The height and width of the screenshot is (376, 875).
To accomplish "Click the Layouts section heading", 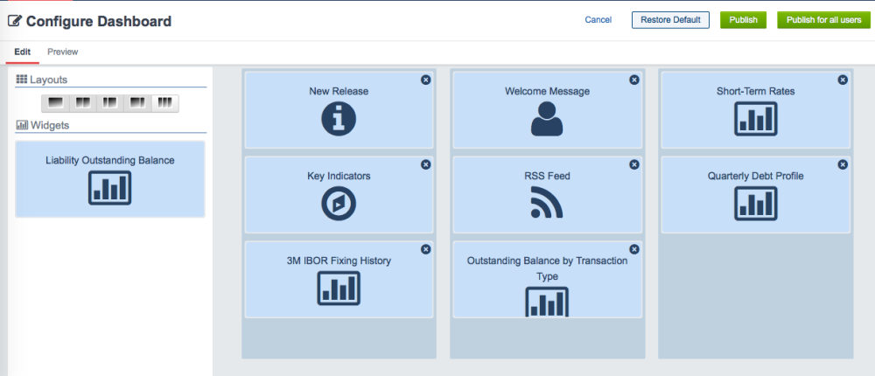I will (48, 80).
